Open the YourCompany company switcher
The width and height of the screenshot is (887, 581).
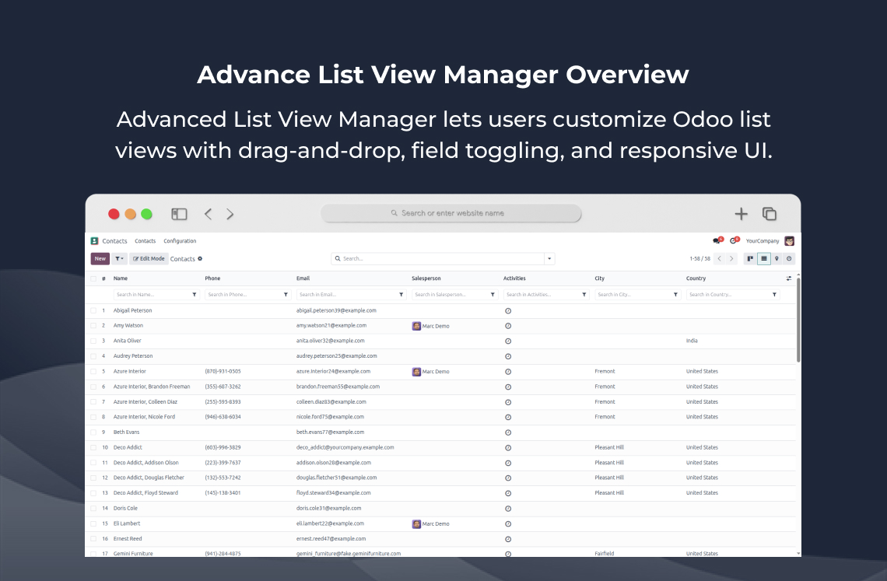(x=762, y=241)
